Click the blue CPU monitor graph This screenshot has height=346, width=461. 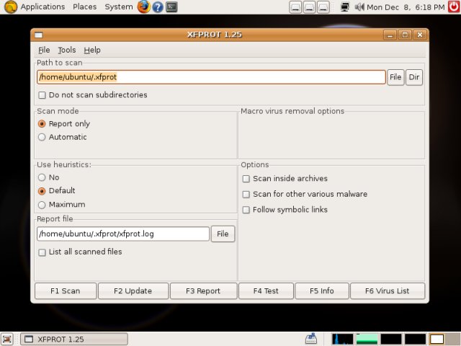(343, 339)
